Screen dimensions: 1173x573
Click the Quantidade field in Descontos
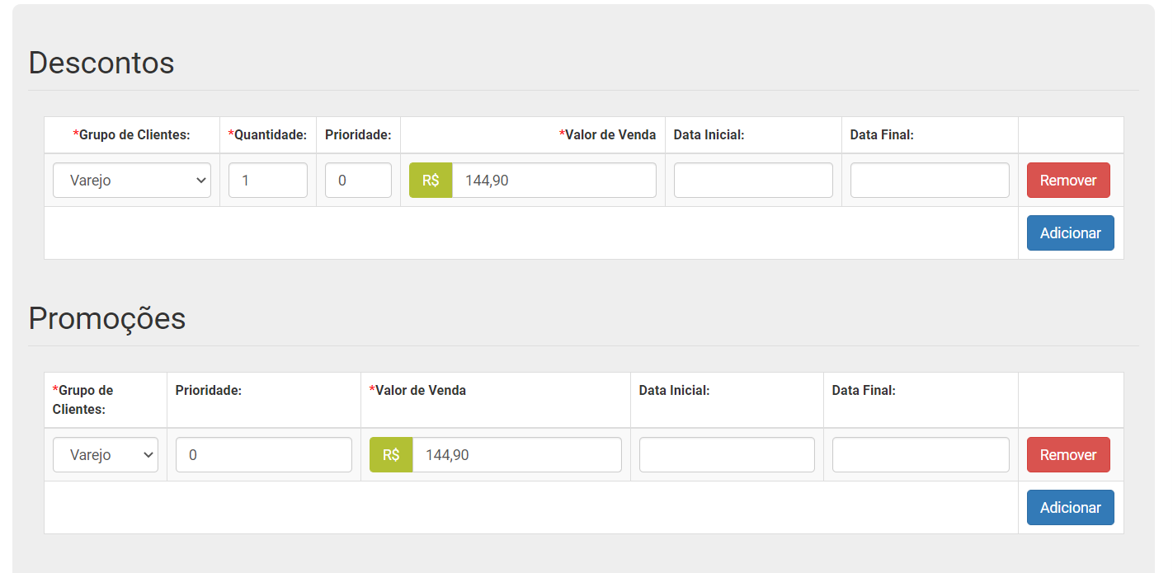[x=267, y=181]
